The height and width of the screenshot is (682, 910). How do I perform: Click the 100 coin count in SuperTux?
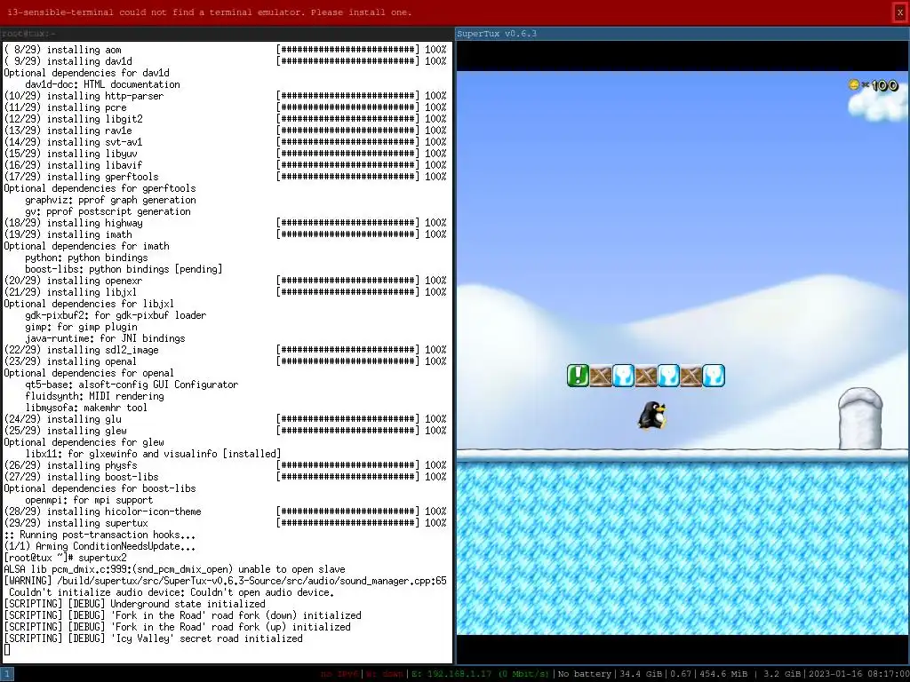(884, 86)
